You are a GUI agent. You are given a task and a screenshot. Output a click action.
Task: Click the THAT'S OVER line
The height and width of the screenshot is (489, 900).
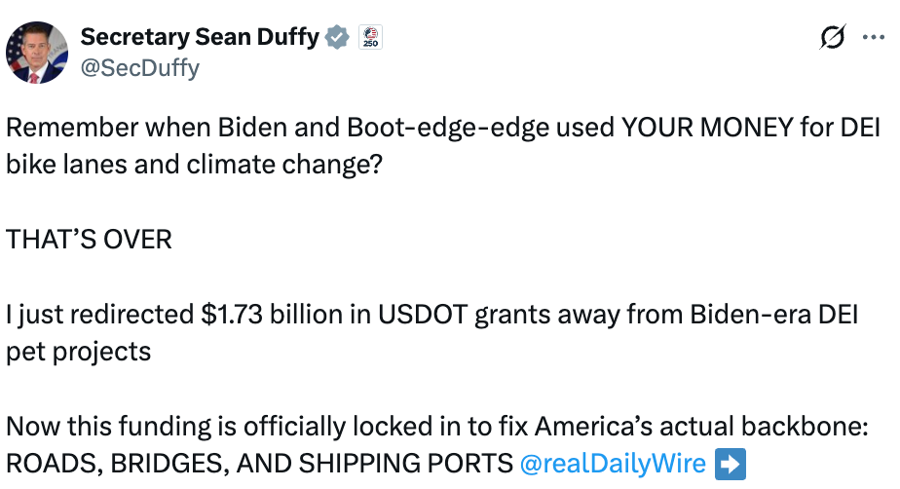[x=89, y=240]
